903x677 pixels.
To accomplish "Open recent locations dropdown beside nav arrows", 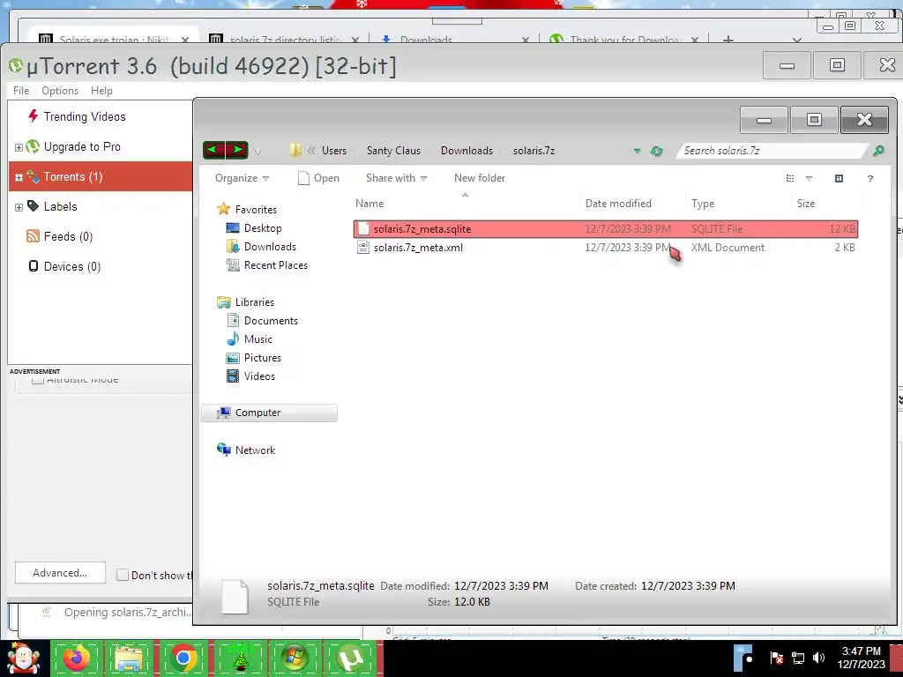I will 257,152.
